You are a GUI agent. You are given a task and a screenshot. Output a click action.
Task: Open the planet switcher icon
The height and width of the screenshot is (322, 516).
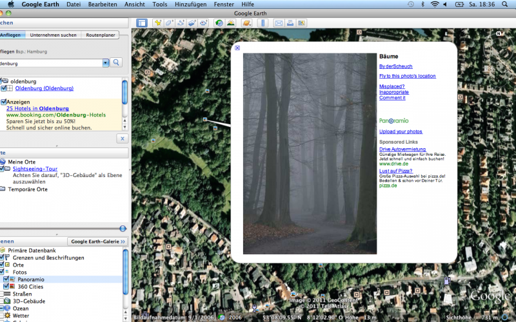tap(246, 23)
